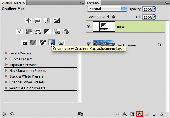The image size is (170, 118).
Task: Open the blend mode dropdown set to Normal
Action: pos(107,9)
